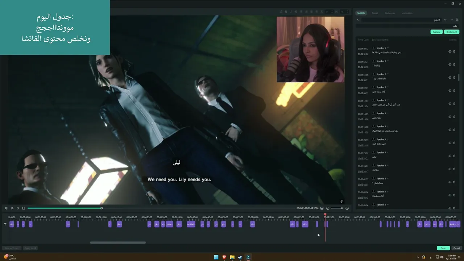464x261 pixels.
Task: Click the subtitle text under 00:05:16:00
Action: coord(385,130)
